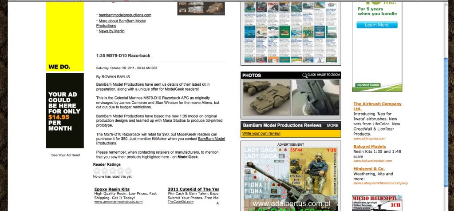
Task: Open the Baluard Models ad link
Action: (x=369, y=147)
